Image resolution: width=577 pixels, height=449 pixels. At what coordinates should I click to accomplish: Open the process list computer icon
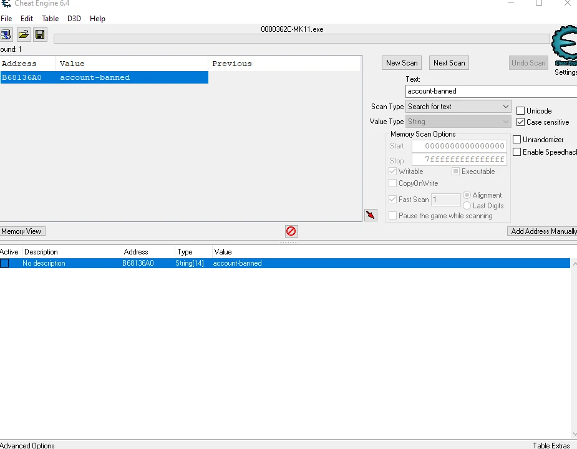(6, 34)
